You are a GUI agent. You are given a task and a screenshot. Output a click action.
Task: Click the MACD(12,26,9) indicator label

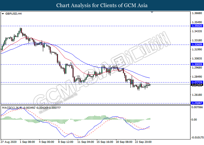click(11, 108)
